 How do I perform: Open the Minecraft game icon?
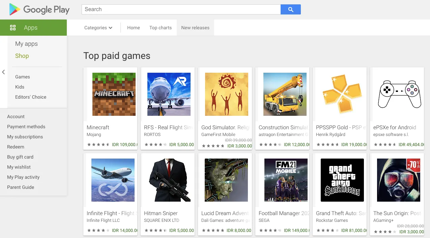click(114, 94)
